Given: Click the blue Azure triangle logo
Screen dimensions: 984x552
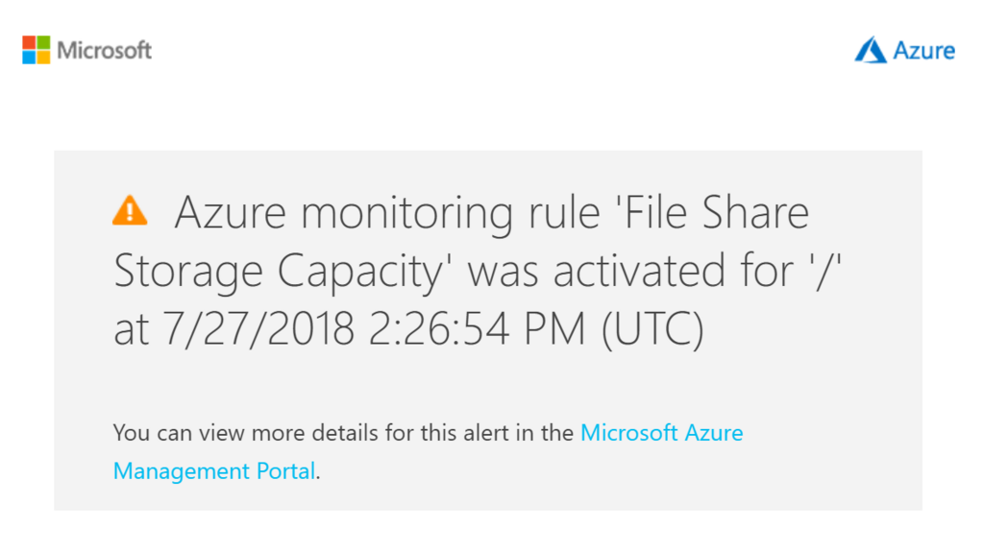Looking at the screenshot, I should point(871,50).
